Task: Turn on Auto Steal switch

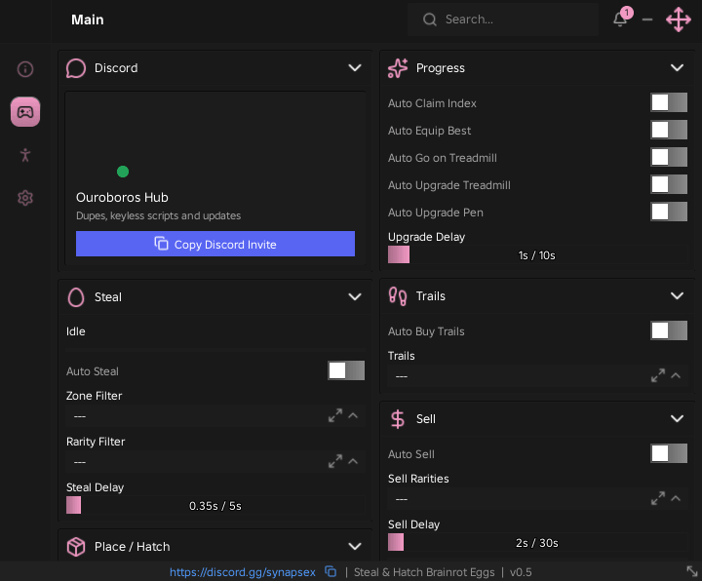Action: (x=346, y=370)
